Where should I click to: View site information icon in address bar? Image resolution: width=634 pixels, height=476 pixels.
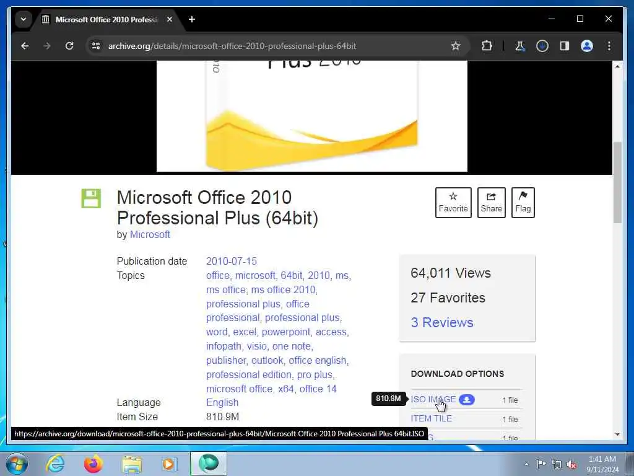click(x=96, y=46)
